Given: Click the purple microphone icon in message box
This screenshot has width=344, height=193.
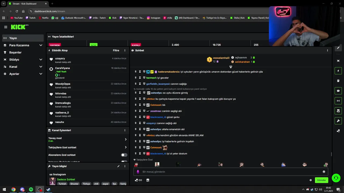Looking at the screenshot, I should tap(138, 172).
